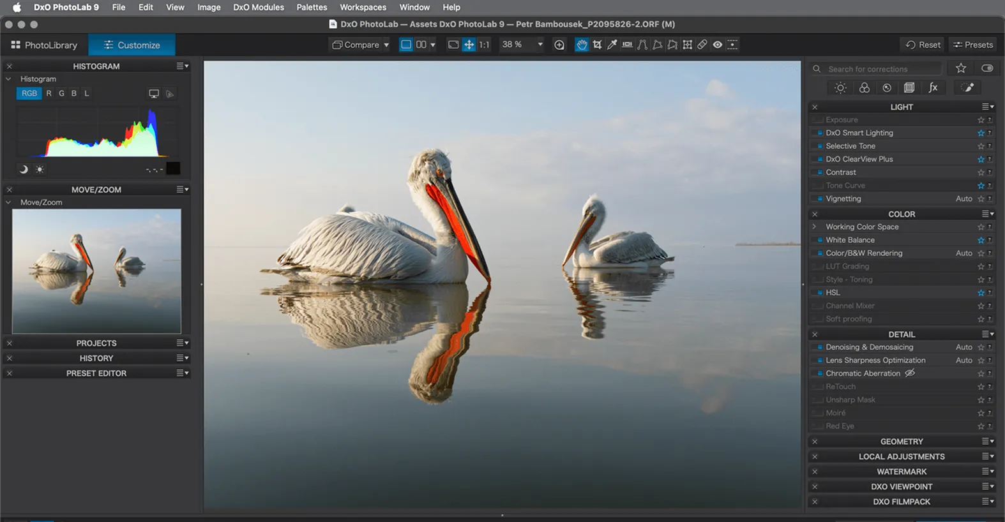
Task: Select the Reshape grid tool
Action: [688, 45]
